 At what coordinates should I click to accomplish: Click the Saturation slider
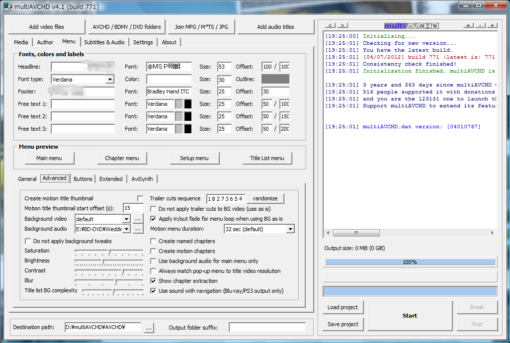coord(109,252)
